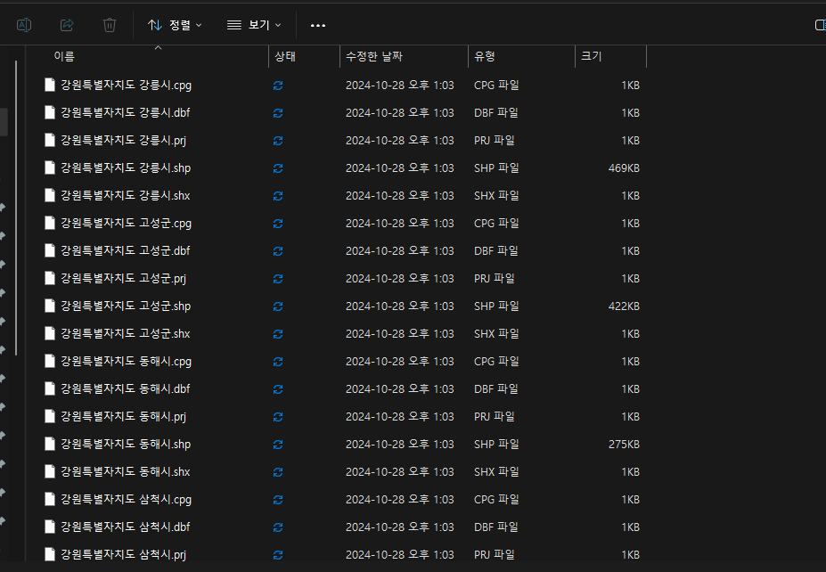Click sync status icon for 동해시.cpg
Viewport: 826px width, 572px height.
click(x=278, y=362)
